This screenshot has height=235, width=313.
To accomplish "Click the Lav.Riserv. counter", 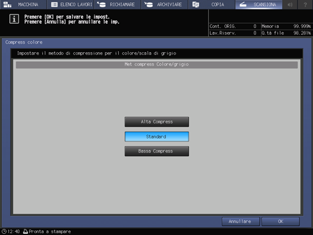I will 233,33.
